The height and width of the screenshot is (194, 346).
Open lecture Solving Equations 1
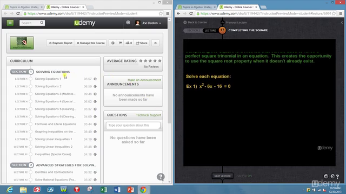tap(48, 79)
